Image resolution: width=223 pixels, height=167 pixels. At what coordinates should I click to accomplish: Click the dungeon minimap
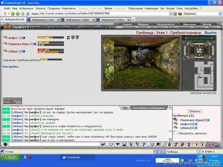tap(204, 76)
